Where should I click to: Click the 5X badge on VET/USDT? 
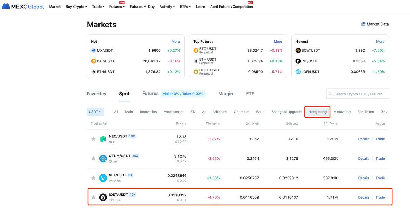point(130,175)
